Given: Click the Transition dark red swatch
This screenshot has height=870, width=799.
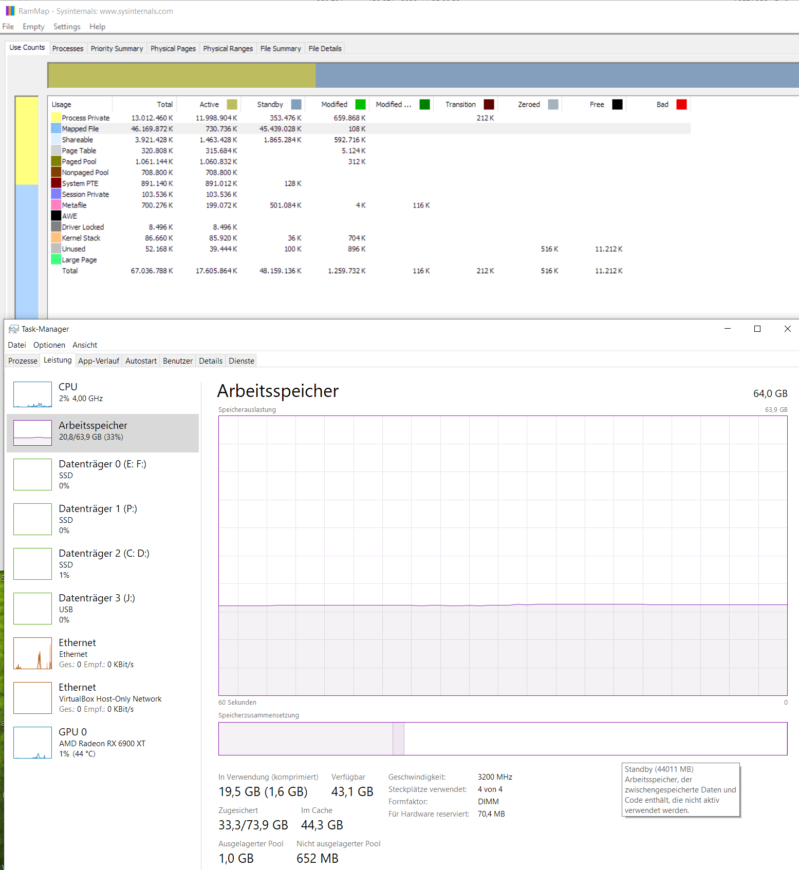Looking at the screenshot, I should click(489, 104).
